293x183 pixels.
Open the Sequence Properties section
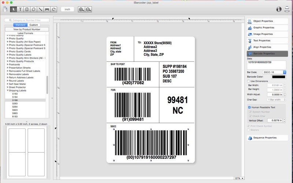pyautogui.click(x=267, y=138)
